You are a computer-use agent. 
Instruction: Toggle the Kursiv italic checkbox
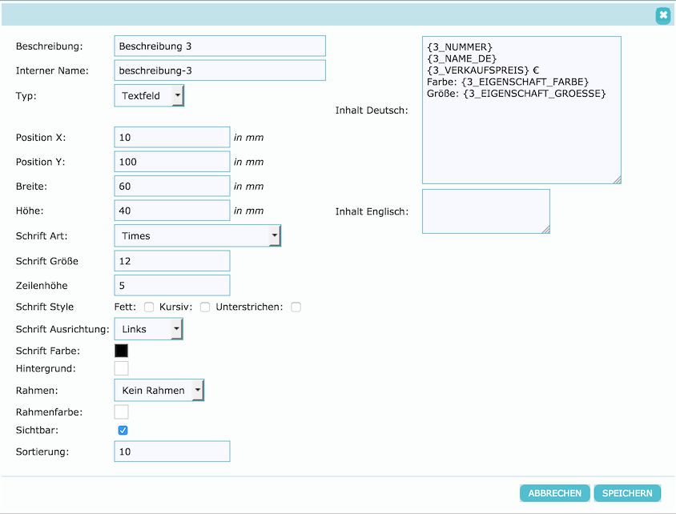205,307
